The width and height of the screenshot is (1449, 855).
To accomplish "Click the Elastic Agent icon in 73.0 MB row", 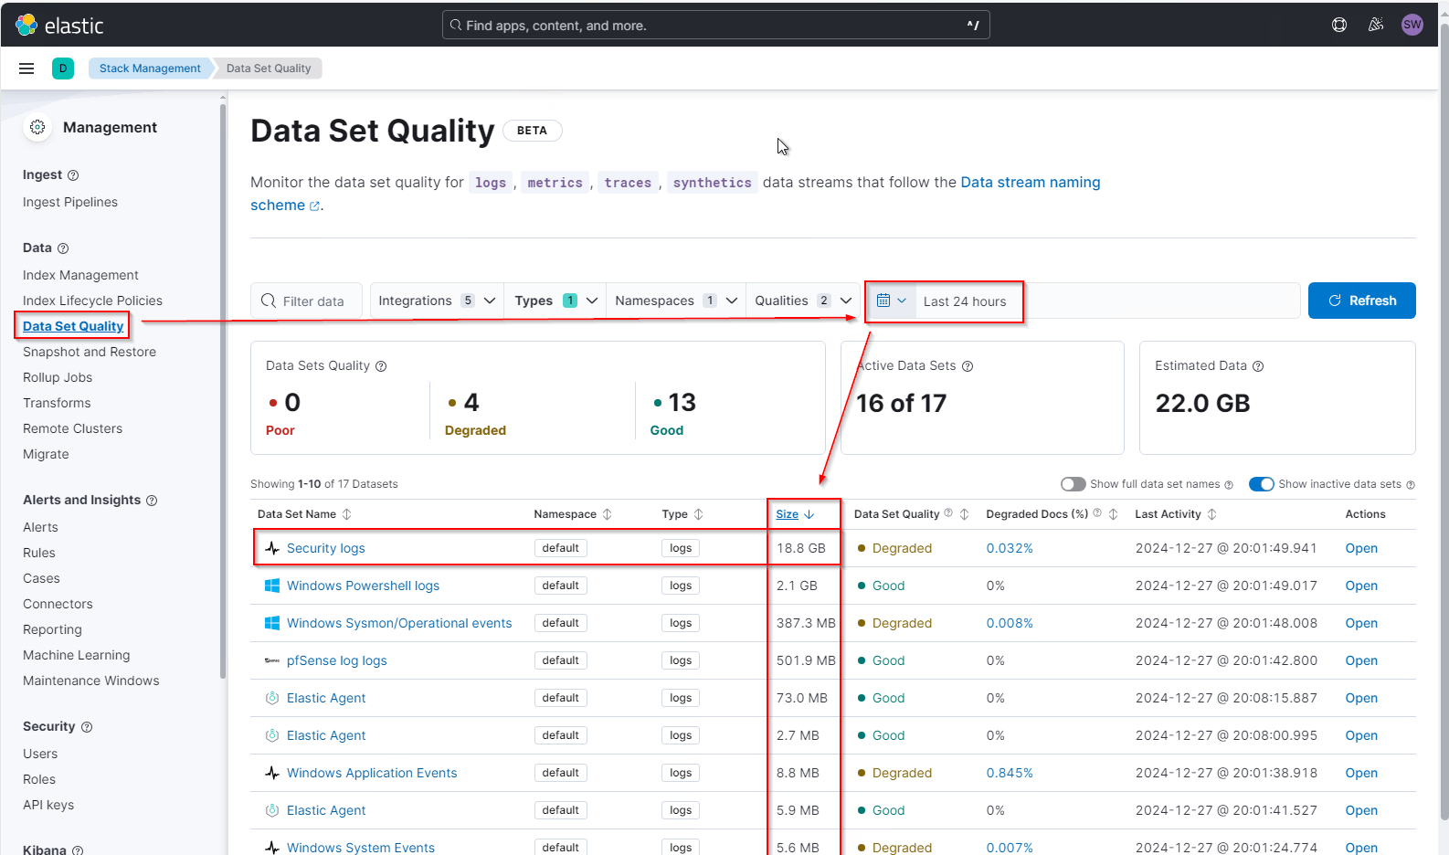I will (x=272, y=698).
